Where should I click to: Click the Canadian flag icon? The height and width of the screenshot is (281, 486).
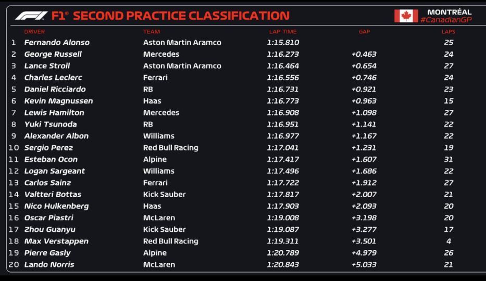[x=406, y=16]
